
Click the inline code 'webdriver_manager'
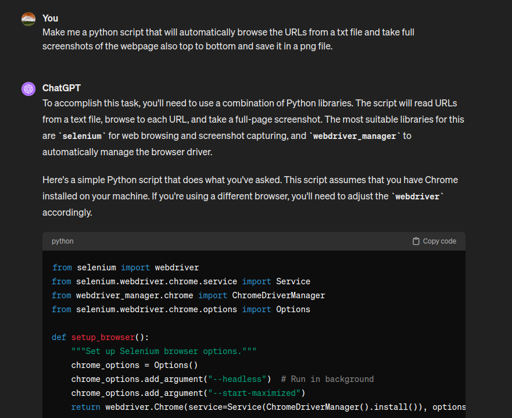pos(355,136)
